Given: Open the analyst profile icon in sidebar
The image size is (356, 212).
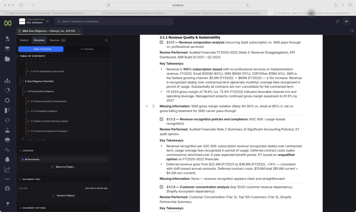Looking at the screenshot, I should tap(7, 39).
